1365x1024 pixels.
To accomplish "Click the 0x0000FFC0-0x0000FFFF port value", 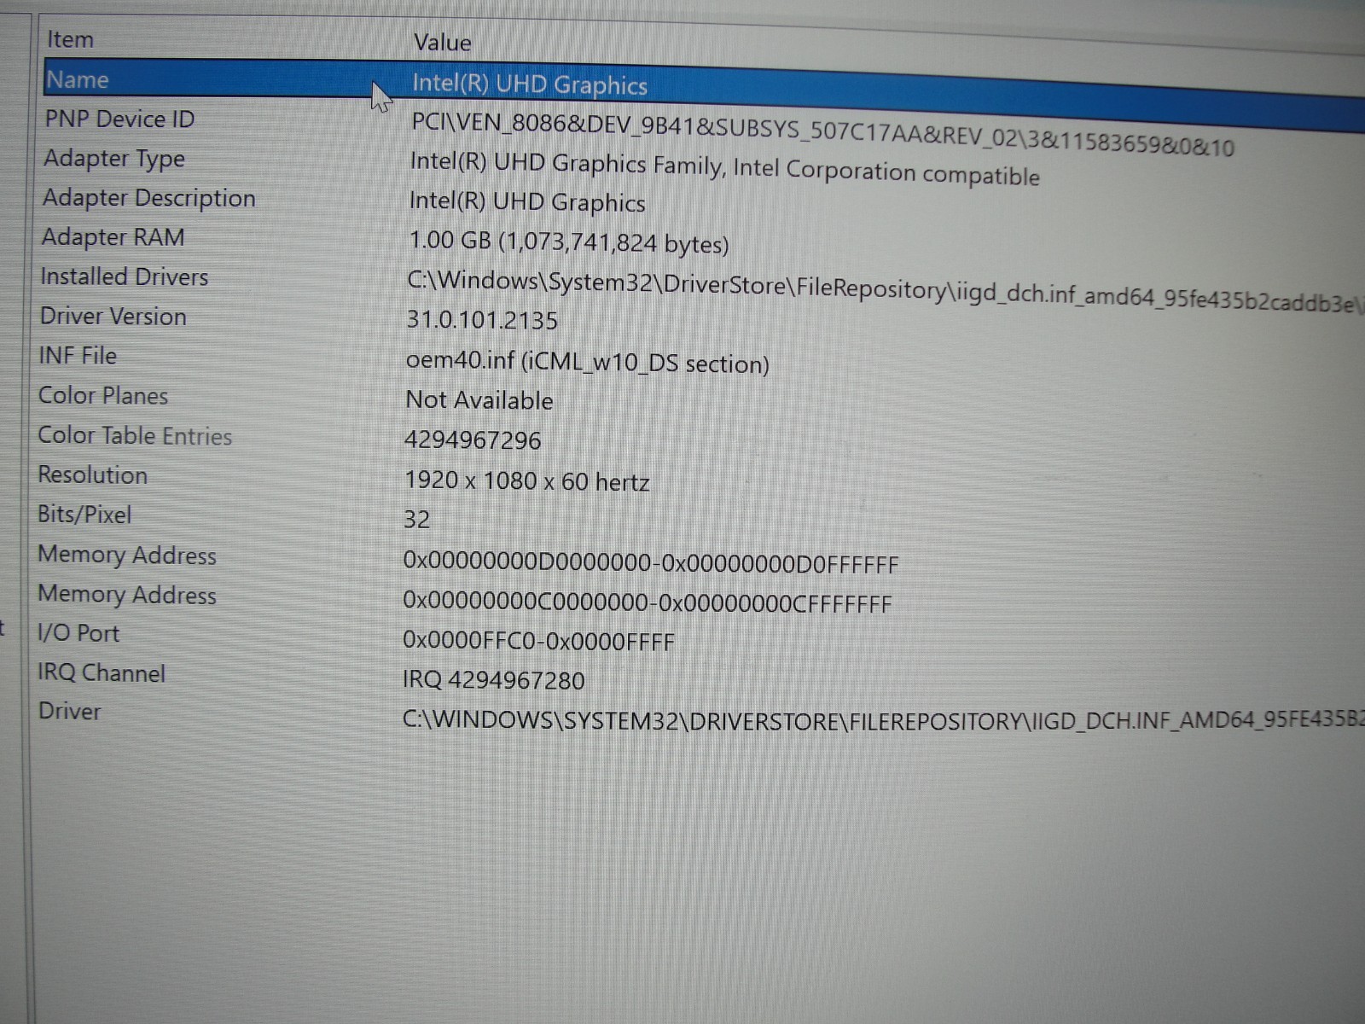I will 538,641.
